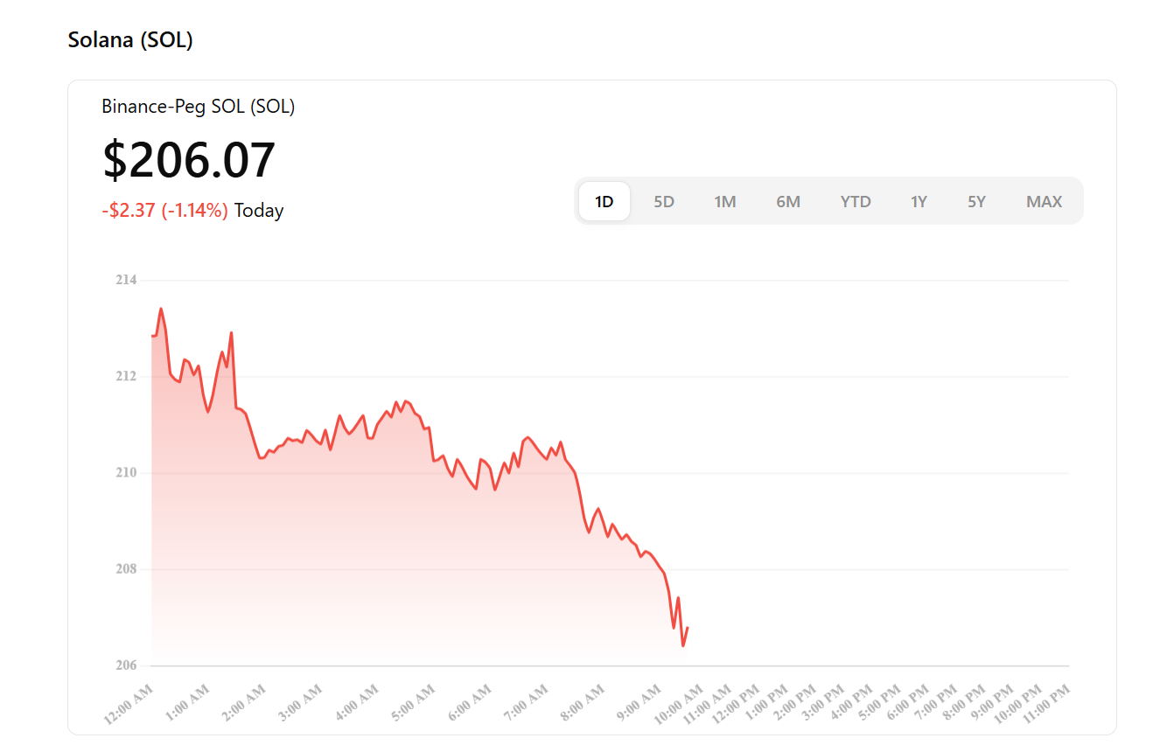Viewport: 1153px width, 752px height.
Task: Click the Binance-Peg SOL (SOL) label
Action: point(198,107)
